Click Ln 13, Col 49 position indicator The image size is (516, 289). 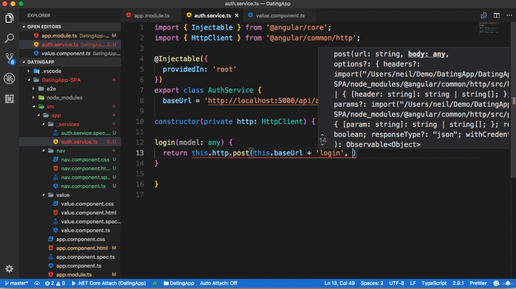pyautogui.click(x=340, y=283)
